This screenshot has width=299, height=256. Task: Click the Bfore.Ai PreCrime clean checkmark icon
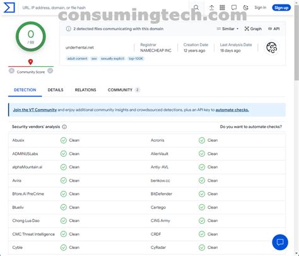[64, 194]
